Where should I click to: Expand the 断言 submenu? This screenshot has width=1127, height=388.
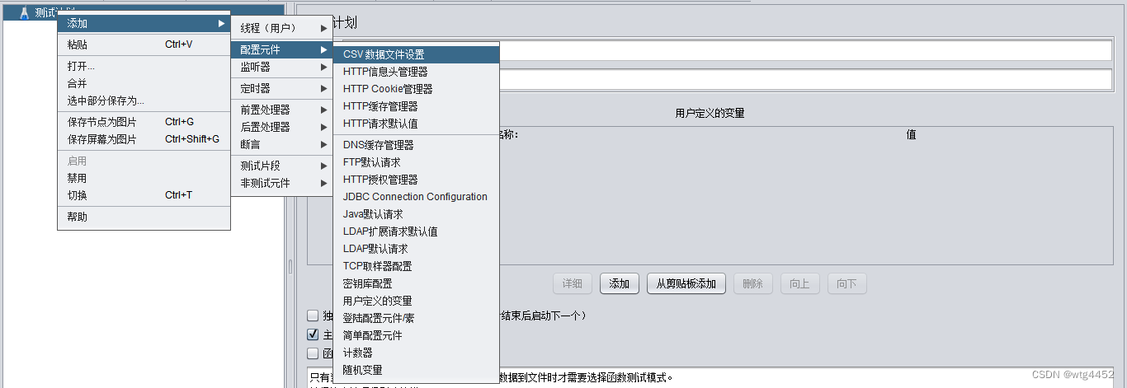(281, 144)
